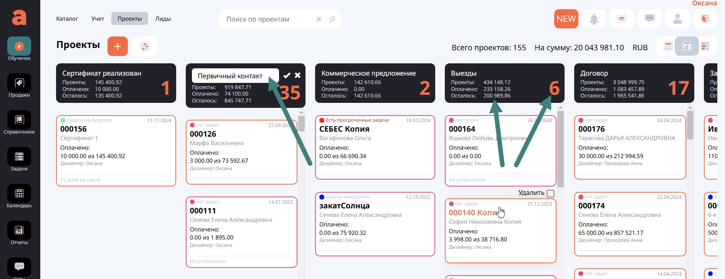Select the Каталог menu tab

click(67, 19)
